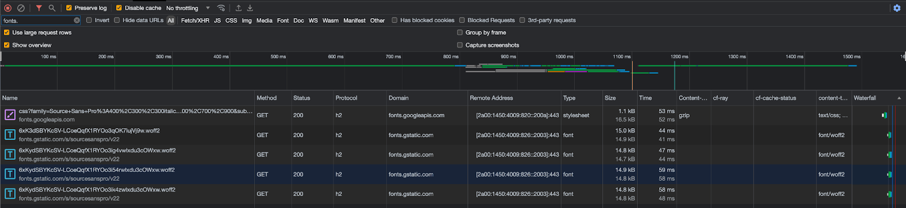The image size is (906, 208).
Task: Open network settings gear icon
Action: tap(896, 8)
